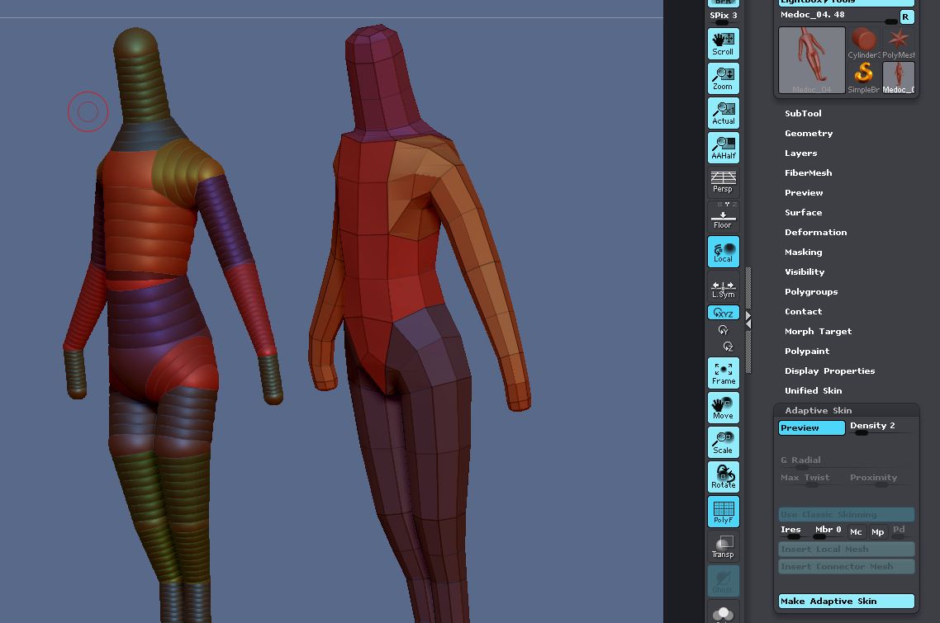Screen dimensions: 940x623
Task: Select the small Medoc tool thumbnail
Action: point(899,78)
